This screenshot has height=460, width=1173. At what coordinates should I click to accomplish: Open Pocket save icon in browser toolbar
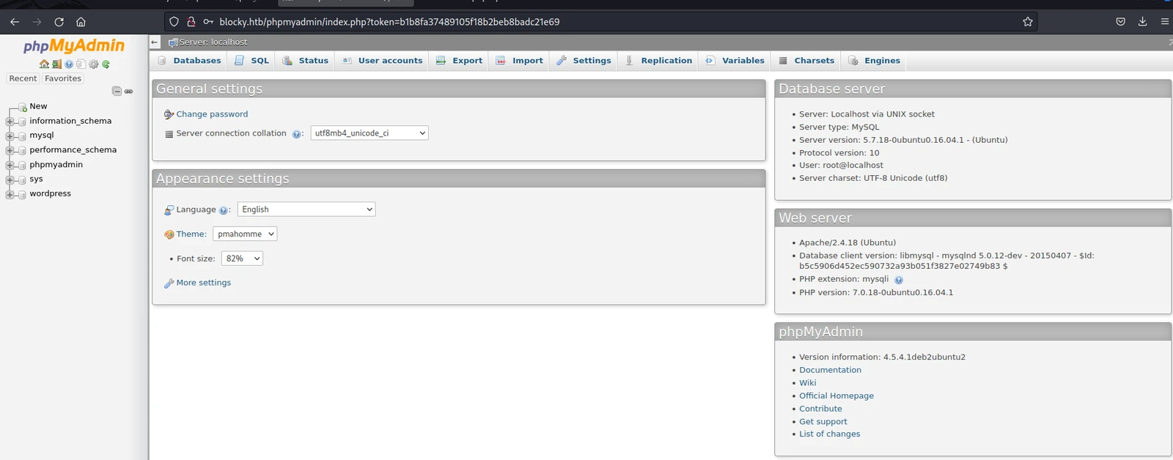pos(1120,22)
